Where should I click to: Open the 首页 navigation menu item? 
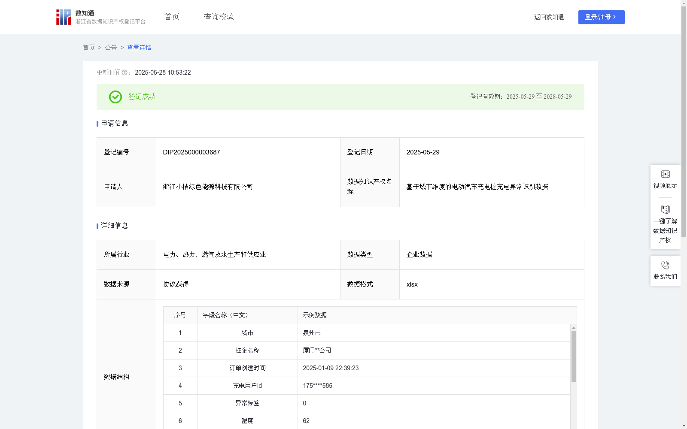(171, 17)
